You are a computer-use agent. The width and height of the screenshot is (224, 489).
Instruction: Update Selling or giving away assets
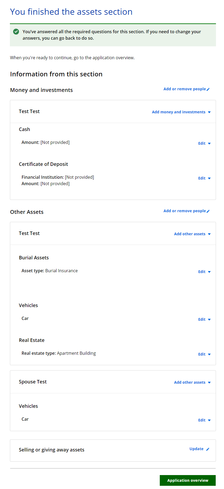click(196, 449)
